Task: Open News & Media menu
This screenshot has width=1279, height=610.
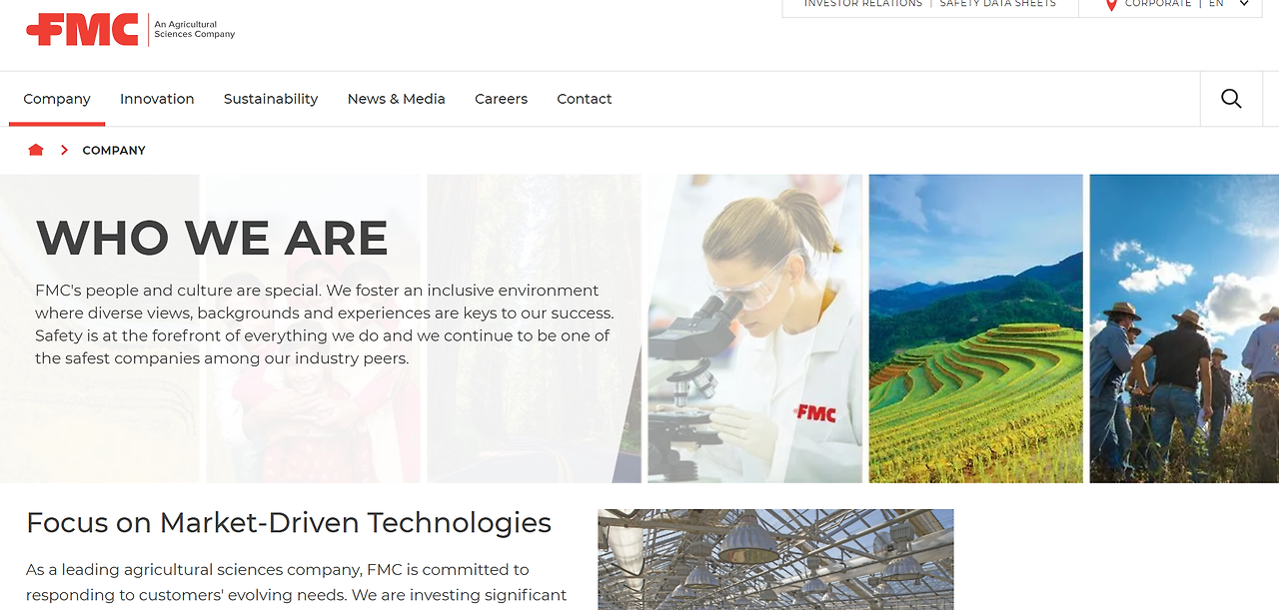Action: (397, 99)
